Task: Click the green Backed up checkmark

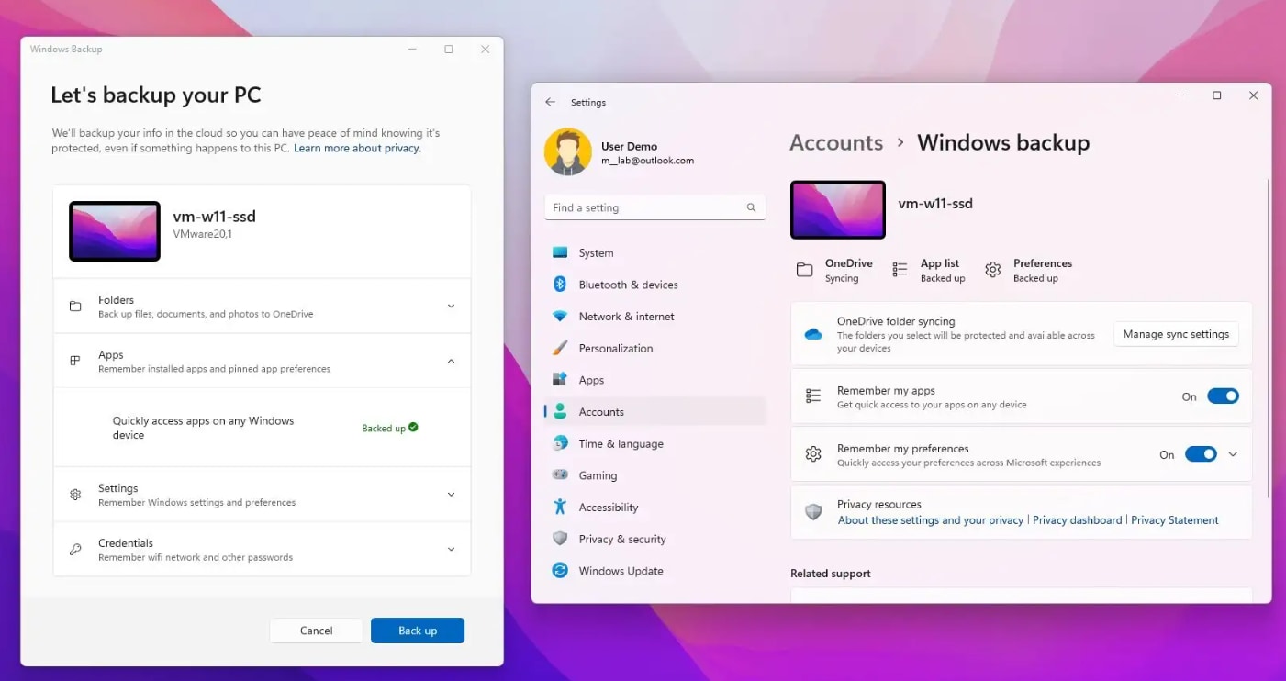Action: coord(413,428)
